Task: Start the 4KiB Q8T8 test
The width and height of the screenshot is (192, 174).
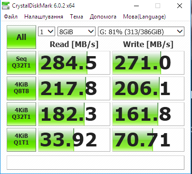Action: point(21,88)
